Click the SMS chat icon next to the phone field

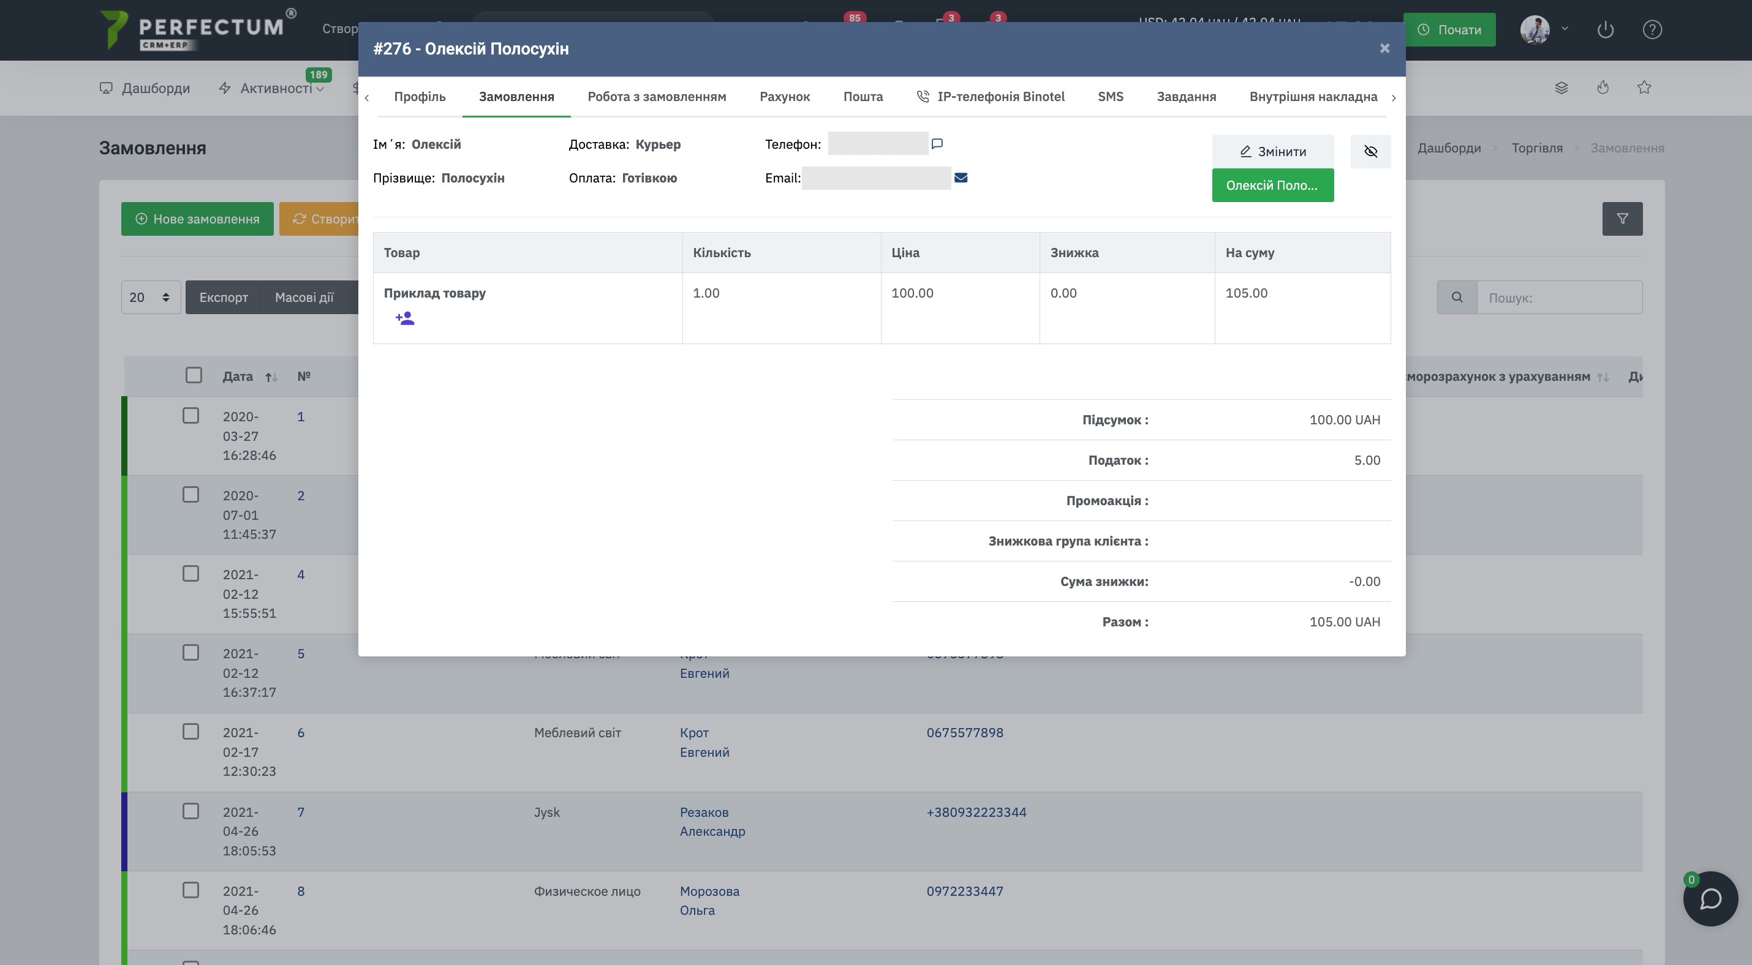pyautogui.click(x=937, y=144)
